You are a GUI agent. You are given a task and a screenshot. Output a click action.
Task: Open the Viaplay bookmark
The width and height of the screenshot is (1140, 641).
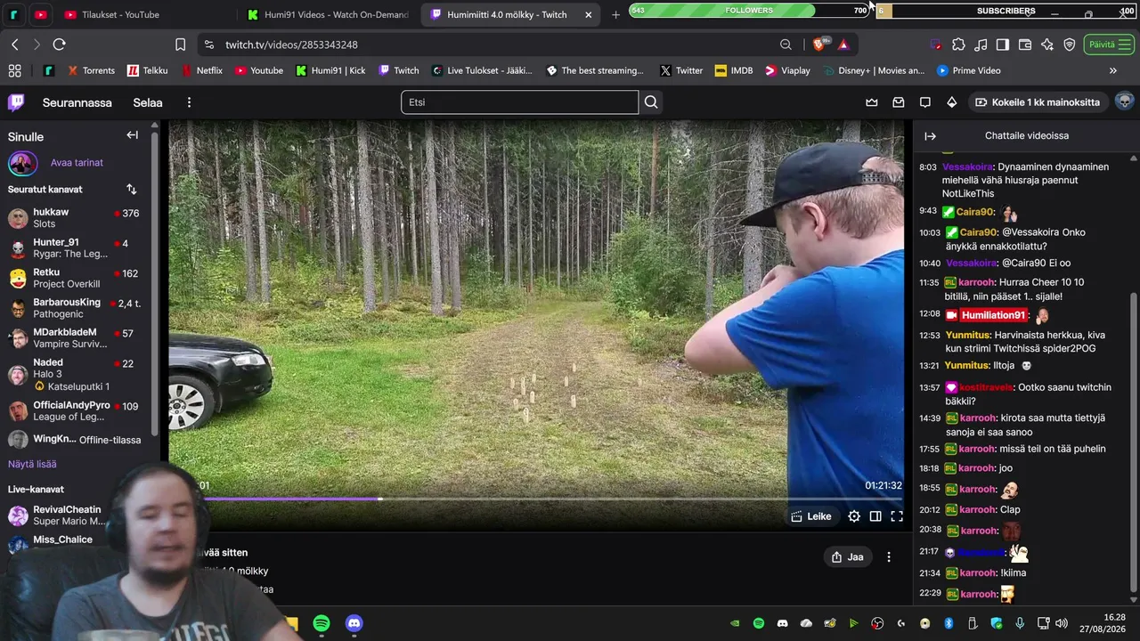point(787,70)
